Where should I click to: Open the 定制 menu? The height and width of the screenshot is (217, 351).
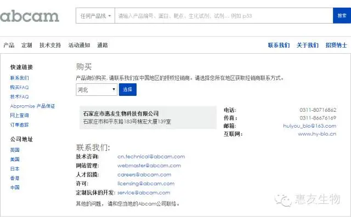tap(27, 45)
